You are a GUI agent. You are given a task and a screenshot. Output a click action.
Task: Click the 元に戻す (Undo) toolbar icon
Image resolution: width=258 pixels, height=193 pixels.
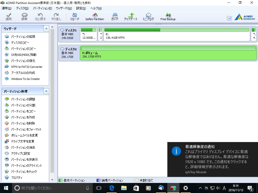(x=40, y=17)
